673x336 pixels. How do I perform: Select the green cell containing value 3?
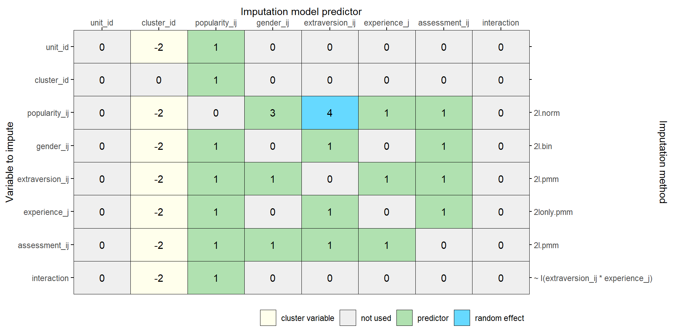click(273, 113)
